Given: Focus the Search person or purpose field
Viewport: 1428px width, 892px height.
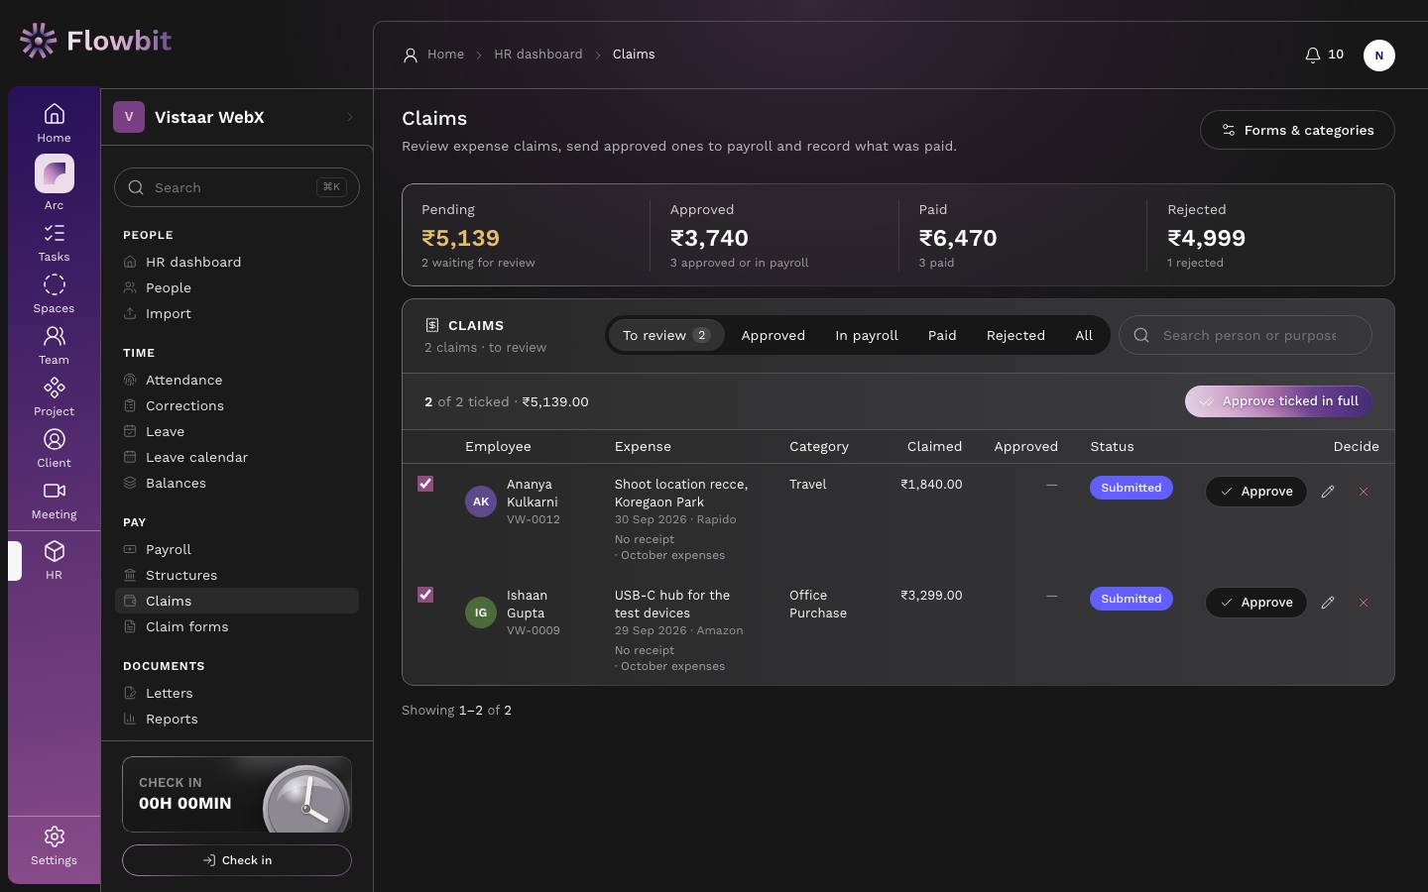Looking at the screenshot, I should pyautogui.click(x=1246, y=335).
